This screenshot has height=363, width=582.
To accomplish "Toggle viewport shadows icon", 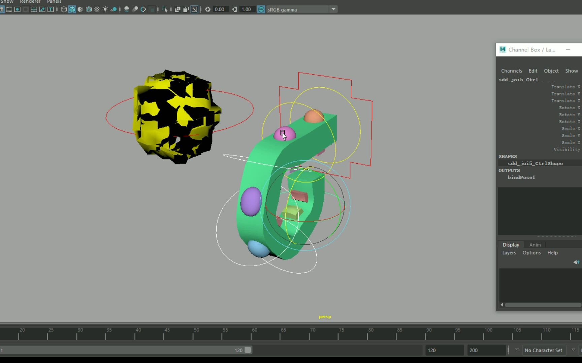I will (114, 9).
